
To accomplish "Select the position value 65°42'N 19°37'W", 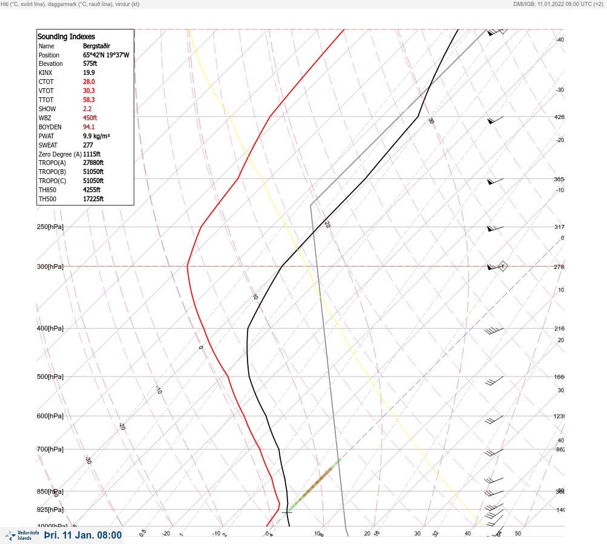I will pos(106,55).
